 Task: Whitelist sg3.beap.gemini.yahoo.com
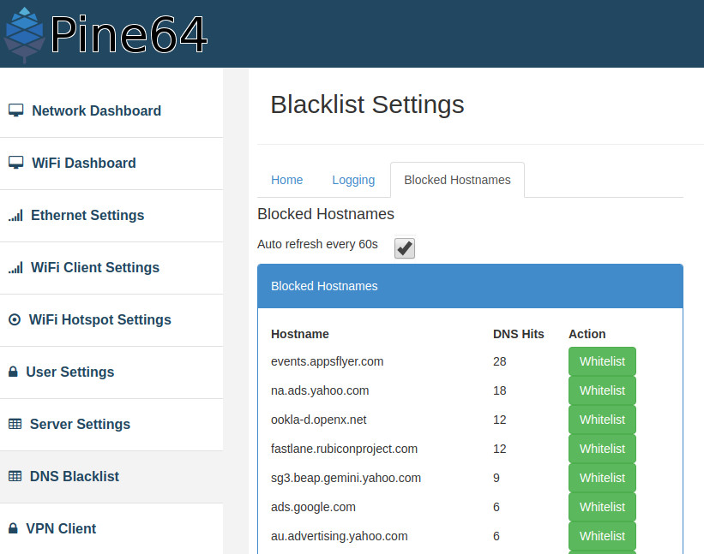[x=602, y=478]
